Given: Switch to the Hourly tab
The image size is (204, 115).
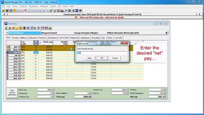Looking at the screenshot, I should point(15,38).
